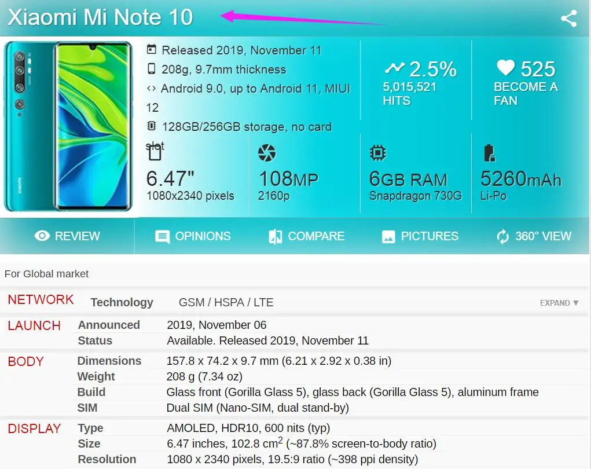Click '208g, 9.7mm thickness' header line
The height and width of the screenshot is (469, 591).
[x=224, y=69]
